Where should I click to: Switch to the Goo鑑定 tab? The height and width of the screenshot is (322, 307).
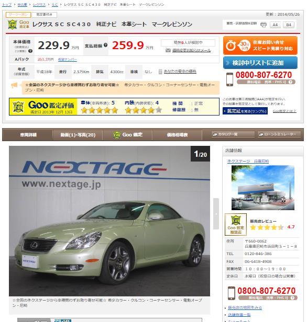[x=128, y=135]
